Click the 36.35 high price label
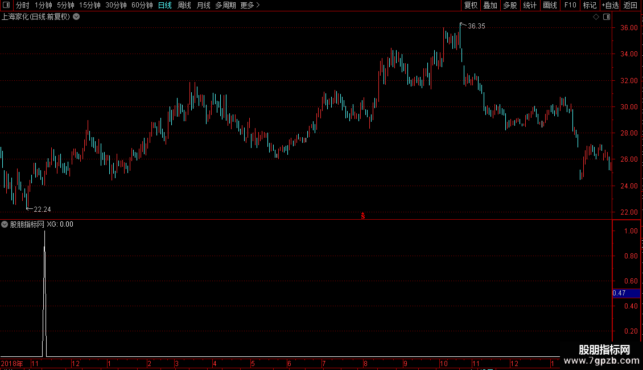643x370 pixels. (476, 26)
